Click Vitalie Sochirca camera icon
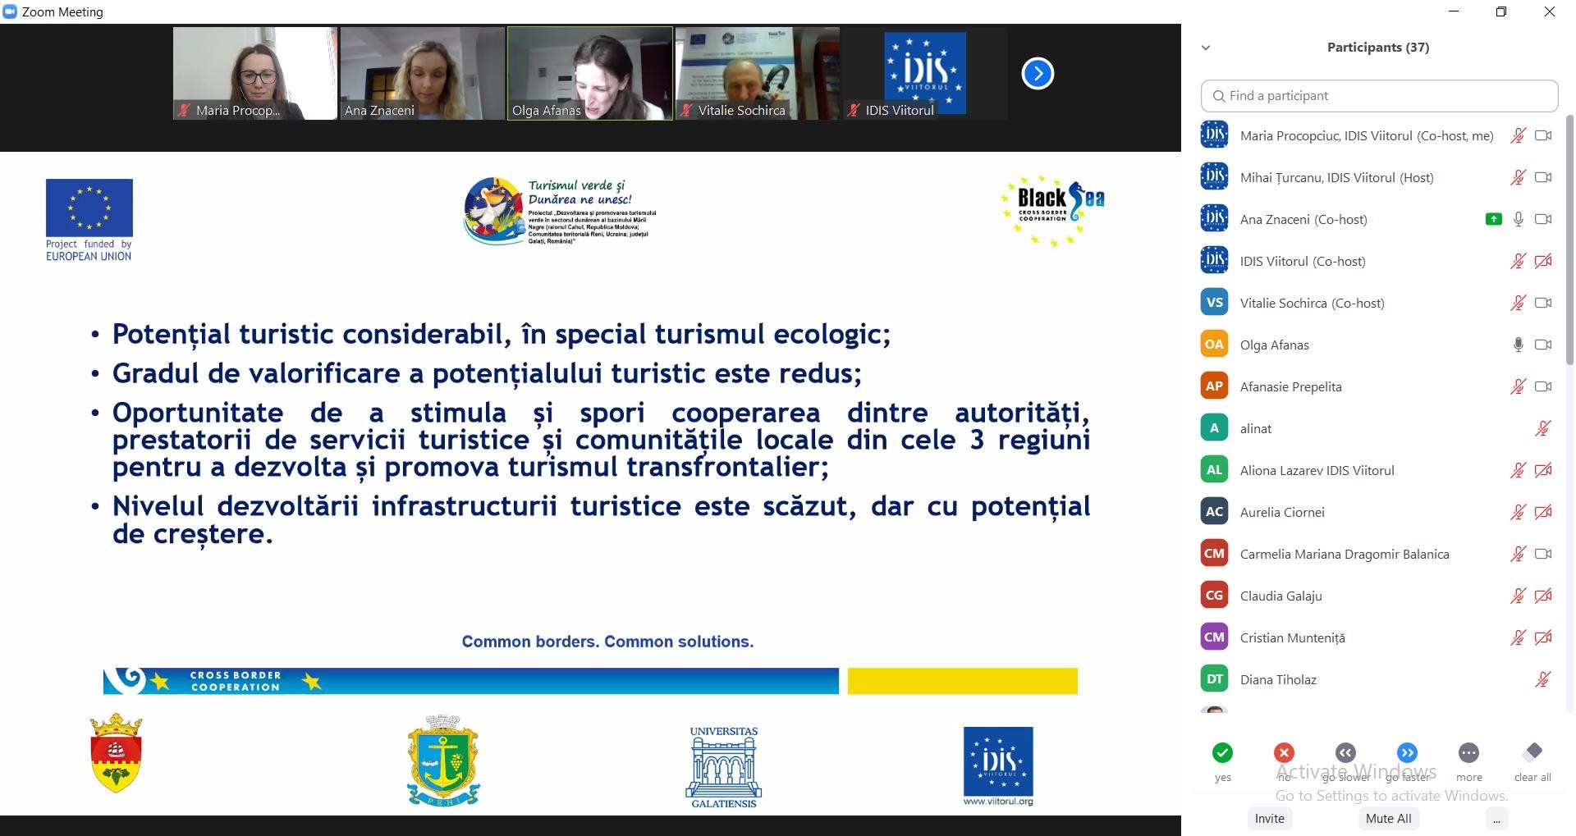The height and width of the screenshot is (836, 1576). click(1543, 304)
